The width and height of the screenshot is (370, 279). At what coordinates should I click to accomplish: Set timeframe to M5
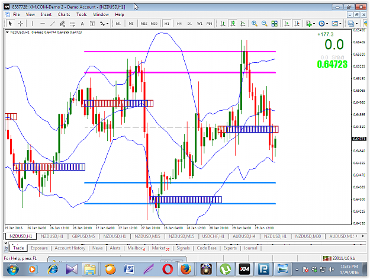click(131, 23)
